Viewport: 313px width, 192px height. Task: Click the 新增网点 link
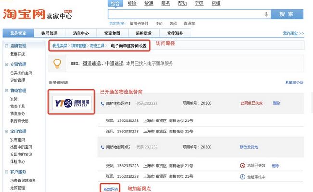(x=111, y=189)
